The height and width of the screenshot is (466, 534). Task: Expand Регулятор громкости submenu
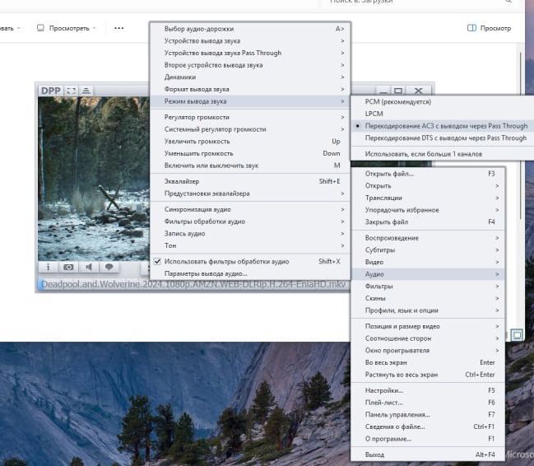coord(250,117)
